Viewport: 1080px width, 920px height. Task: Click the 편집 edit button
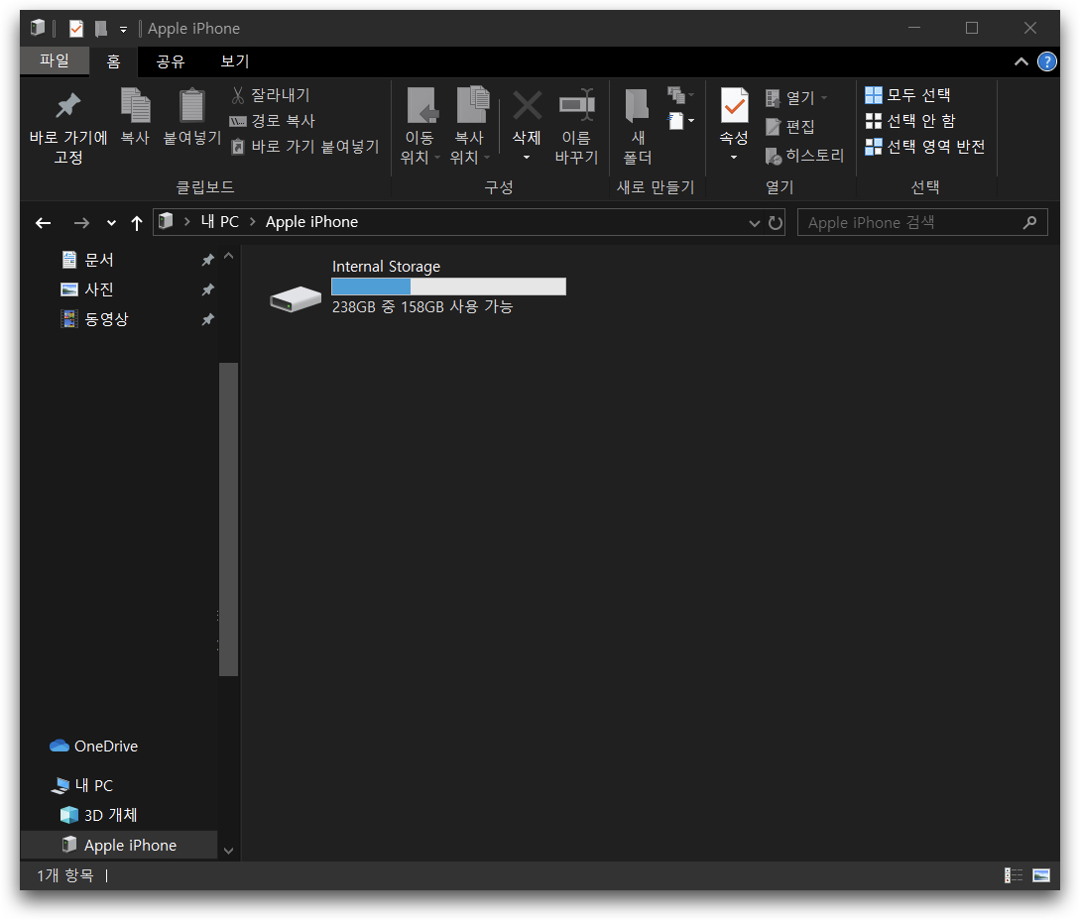790,127
